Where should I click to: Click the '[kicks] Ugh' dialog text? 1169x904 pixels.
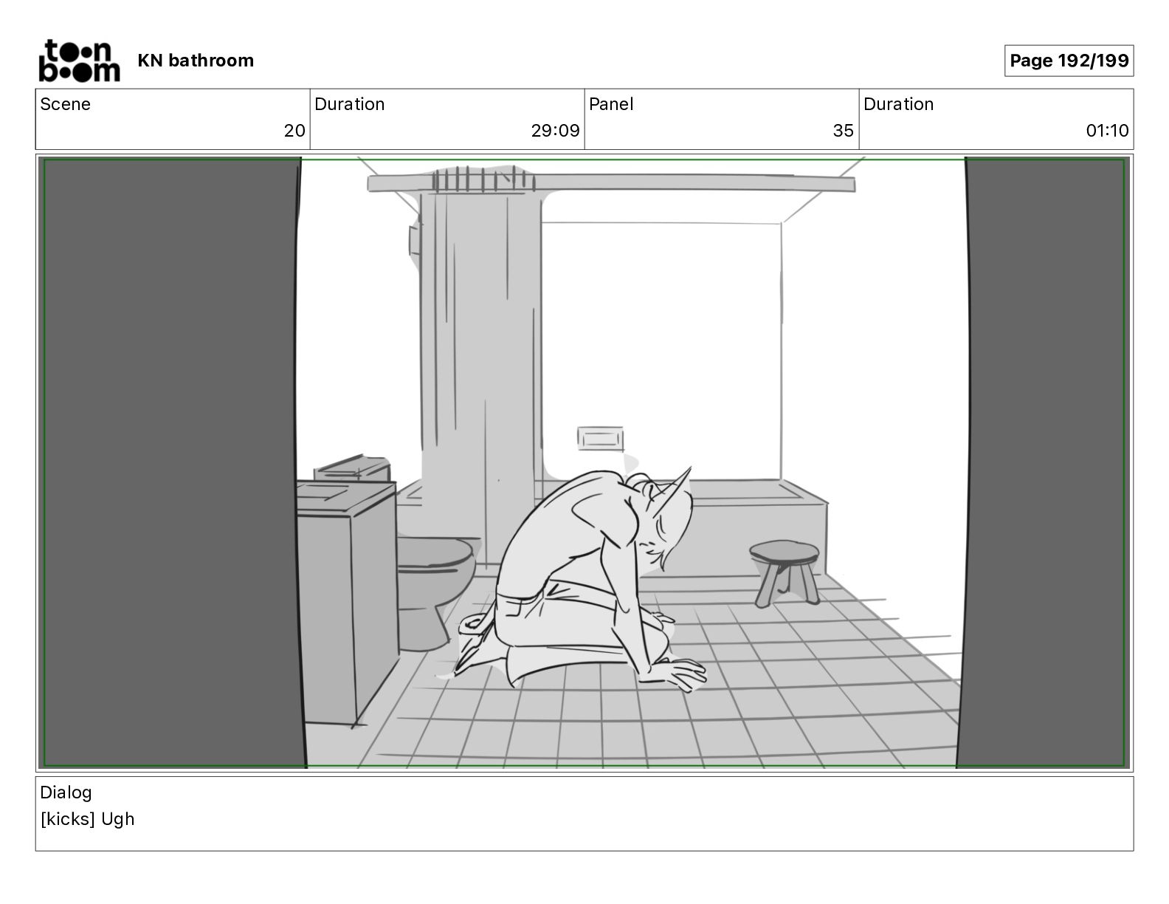pyautogui.click(x=88, y=819)
